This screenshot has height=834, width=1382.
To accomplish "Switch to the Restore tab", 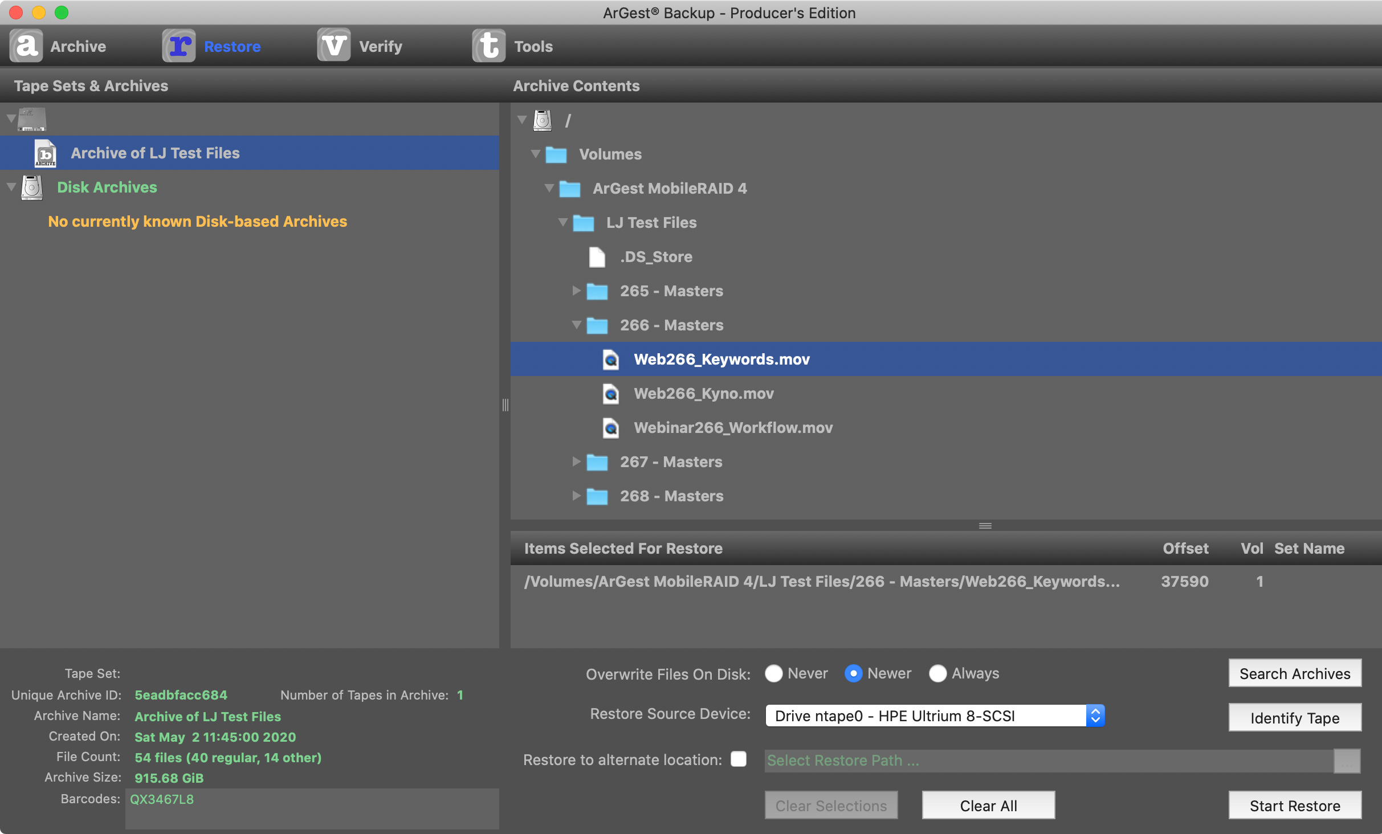I will pyautogui.click(x=211, y=46).
